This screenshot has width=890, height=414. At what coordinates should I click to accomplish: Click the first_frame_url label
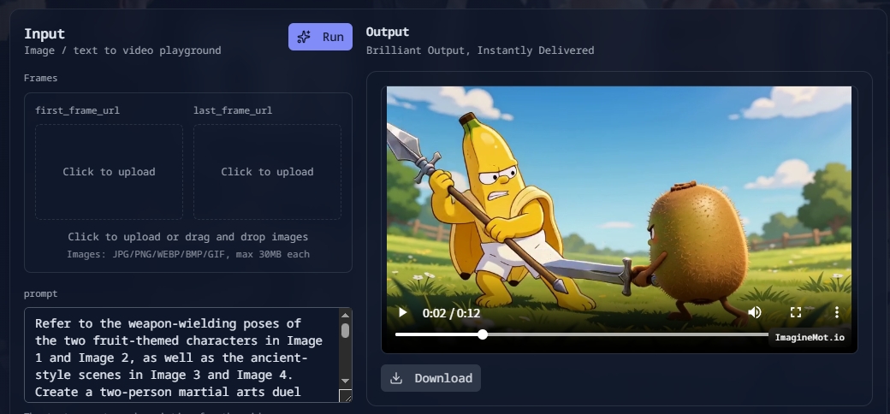coord(77,110)
